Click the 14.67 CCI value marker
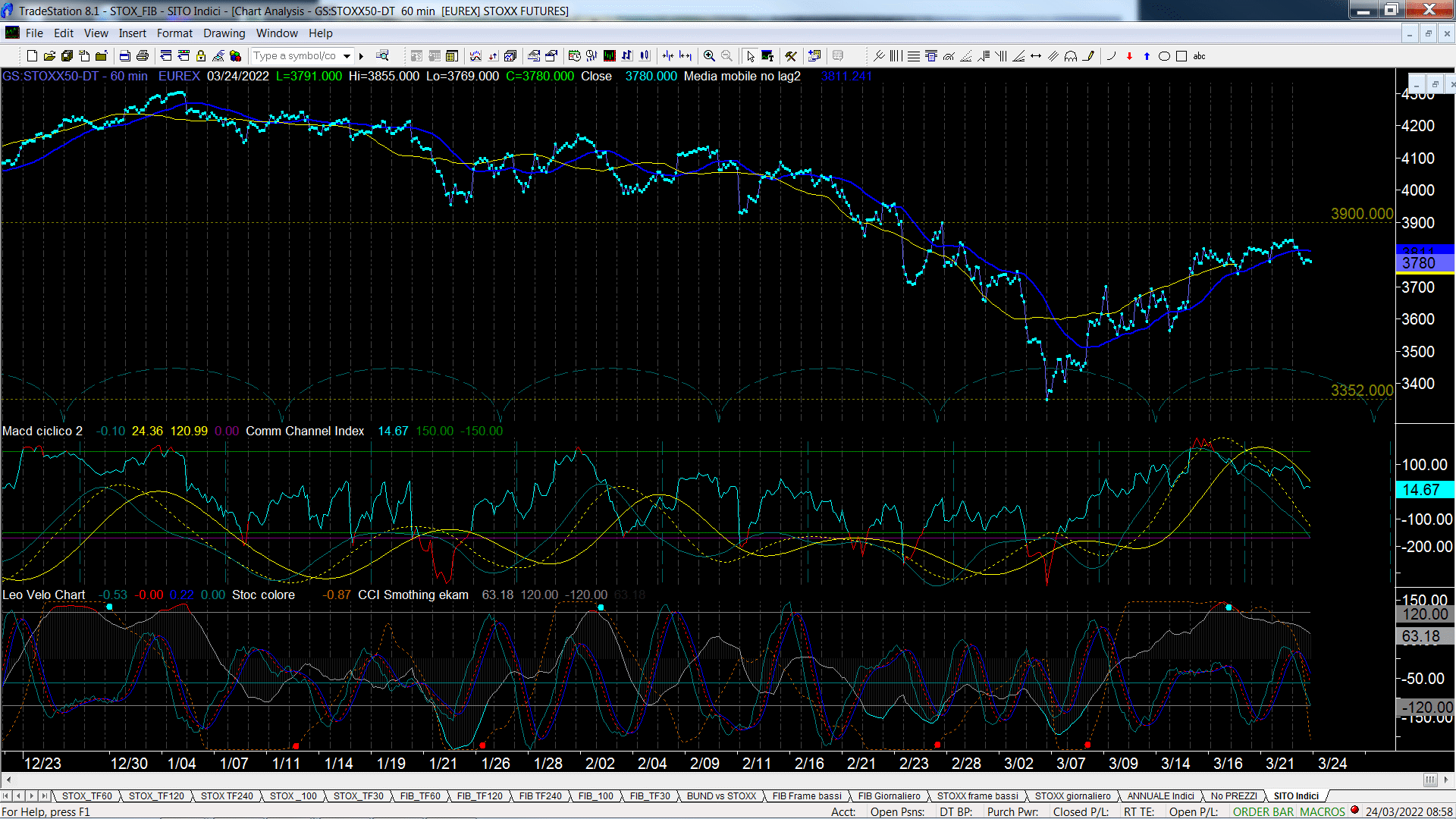This screenshot has height=819, width=1456. [1424, 490]
